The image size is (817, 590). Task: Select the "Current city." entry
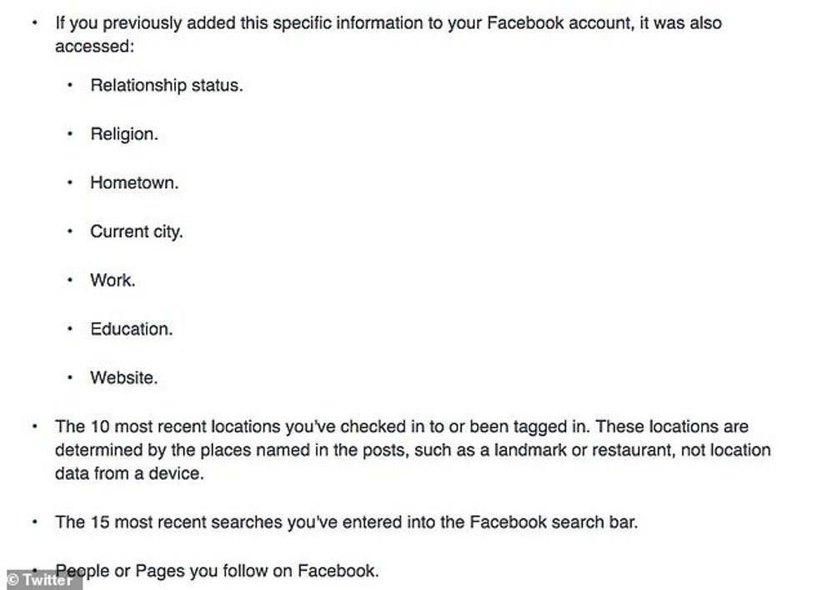pyautogui.click(x=136, y=232)
